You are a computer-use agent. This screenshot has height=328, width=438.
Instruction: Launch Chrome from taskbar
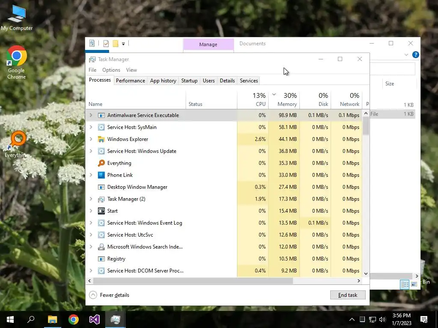point(74,319)
